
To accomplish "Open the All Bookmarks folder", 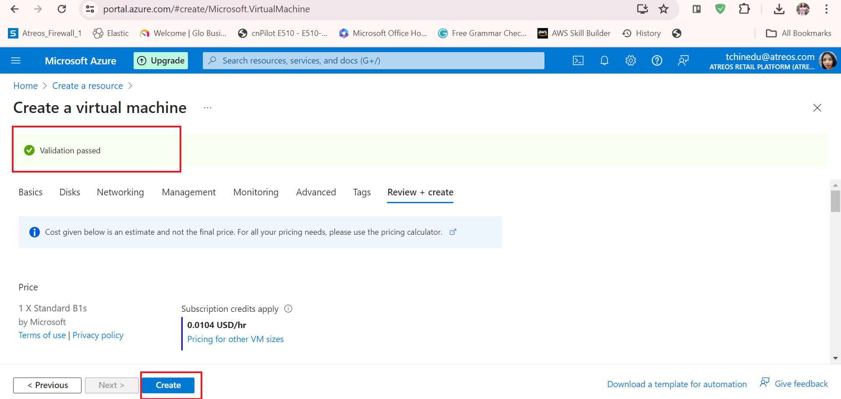I will click(x=799, y=33).
